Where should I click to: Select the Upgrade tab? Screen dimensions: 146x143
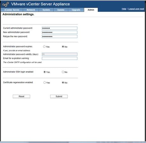click(76, 10)
